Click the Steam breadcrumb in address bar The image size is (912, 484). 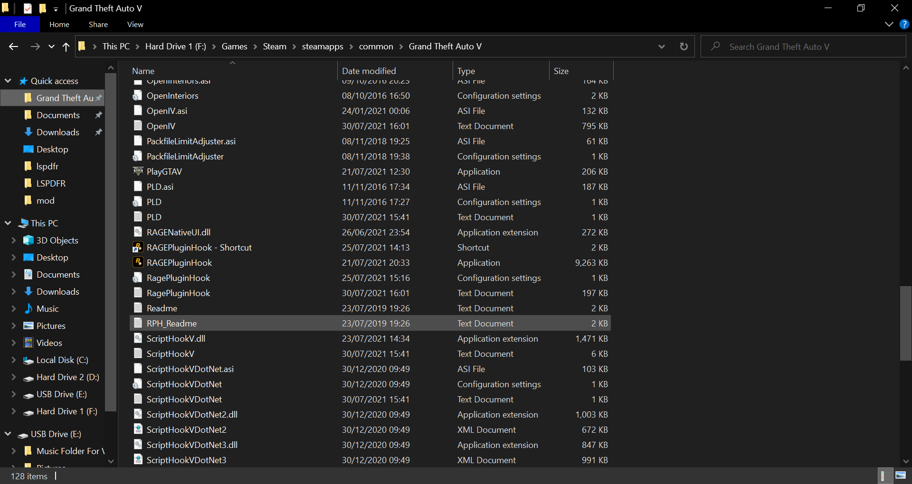click(x=275, y=47)
